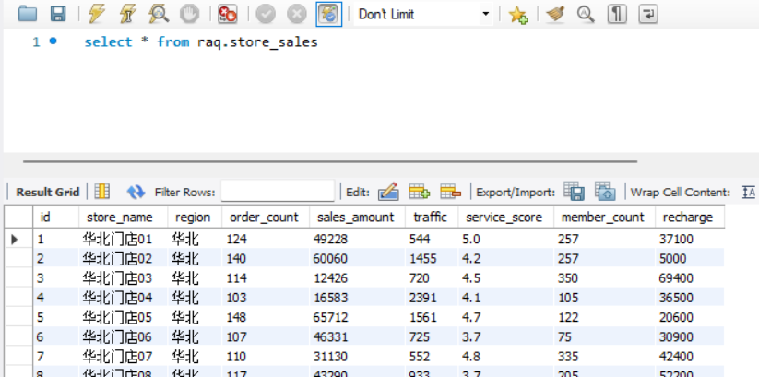Toggle result grid column view icon
Viewport: 759px width, 377px height.
pyautogui.click(x=102, y=192)
